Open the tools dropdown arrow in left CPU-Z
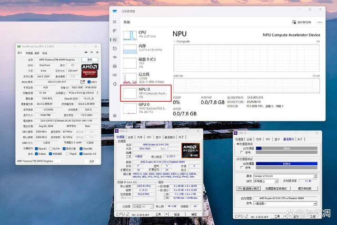 tap(166, 214)
